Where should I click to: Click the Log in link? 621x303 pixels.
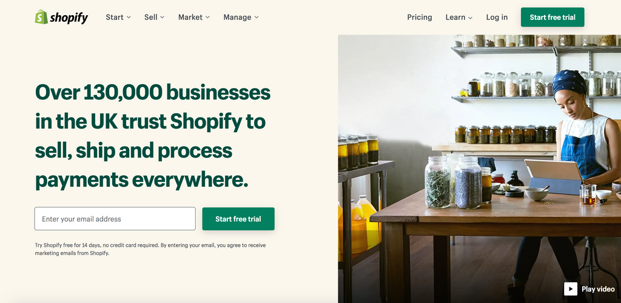(497, 17)
